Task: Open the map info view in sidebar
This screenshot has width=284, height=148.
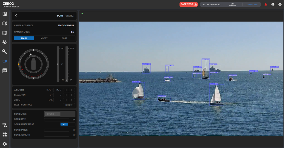Action: tap(5, 23)
